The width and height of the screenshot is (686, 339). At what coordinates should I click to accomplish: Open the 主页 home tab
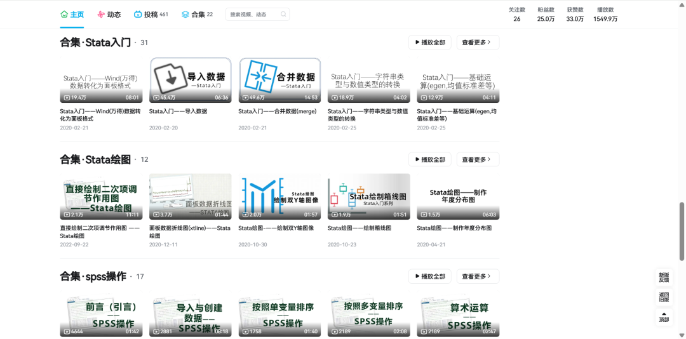pyautogui.click(x=72, y=14)
